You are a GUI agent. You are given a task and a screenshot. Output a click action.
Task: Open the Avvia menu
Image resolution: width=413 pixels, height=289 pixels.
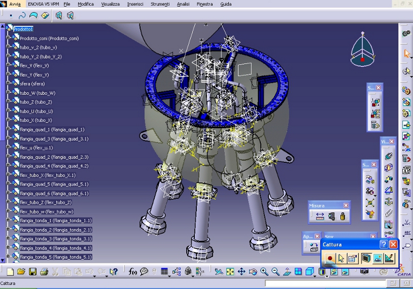(15, 4)
